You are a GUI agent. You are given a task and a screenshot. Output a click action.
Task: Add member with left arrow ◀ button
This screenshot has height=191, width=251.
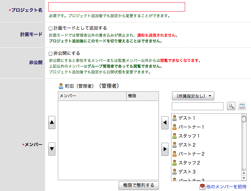(x=165, y=123)
